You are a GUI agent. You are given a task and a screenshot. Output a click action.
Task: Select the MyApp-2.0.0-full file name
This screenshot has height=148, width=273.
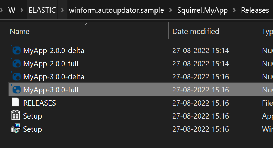(x=51, y=64)
